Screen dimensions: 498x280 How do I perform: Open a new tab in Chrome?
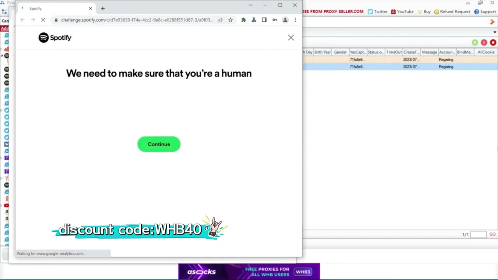point(103,8)
